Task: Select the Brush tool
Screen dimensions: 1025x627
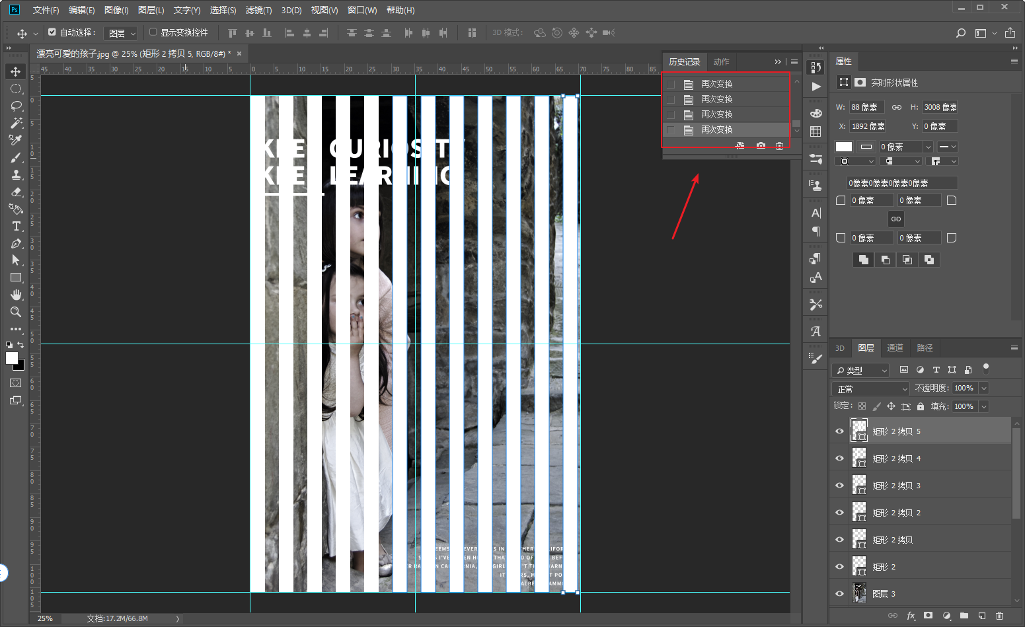Action: click(16, 157)
